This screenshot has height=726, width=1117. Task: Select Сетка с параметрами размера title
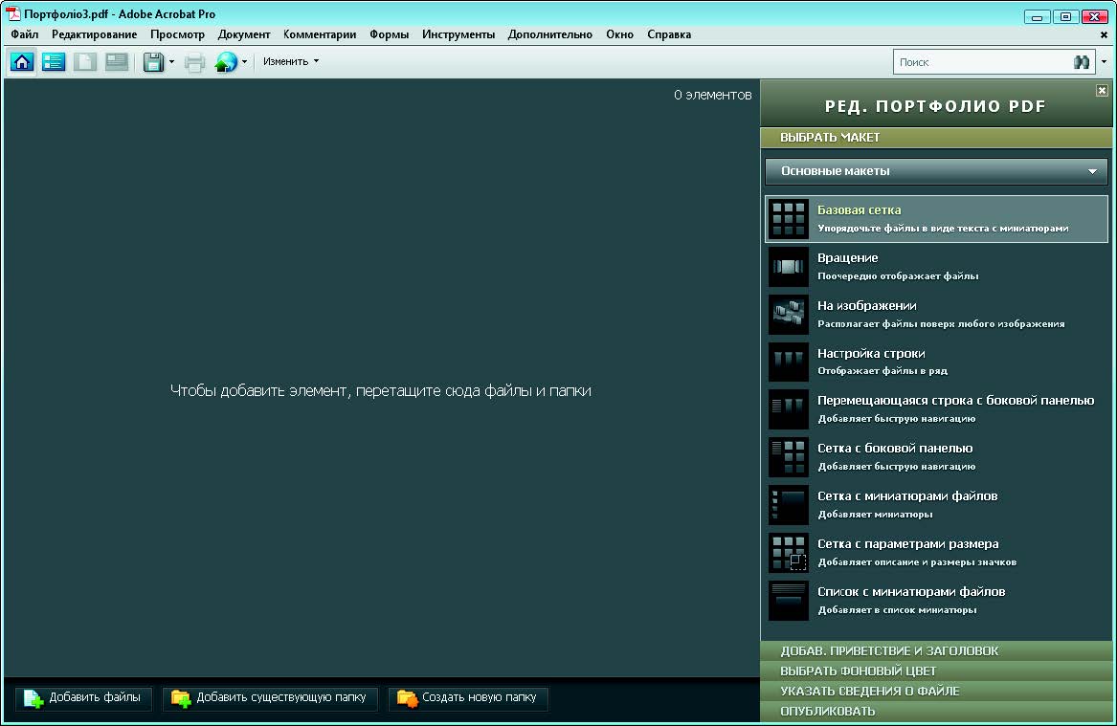(x=907, y=544)
